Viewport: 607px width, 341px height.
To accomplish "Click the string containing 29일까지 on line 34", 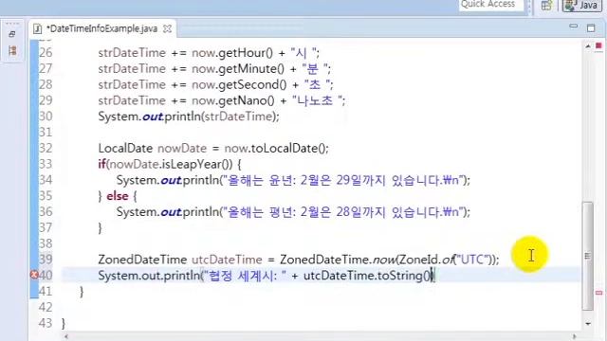I will 343,180.
